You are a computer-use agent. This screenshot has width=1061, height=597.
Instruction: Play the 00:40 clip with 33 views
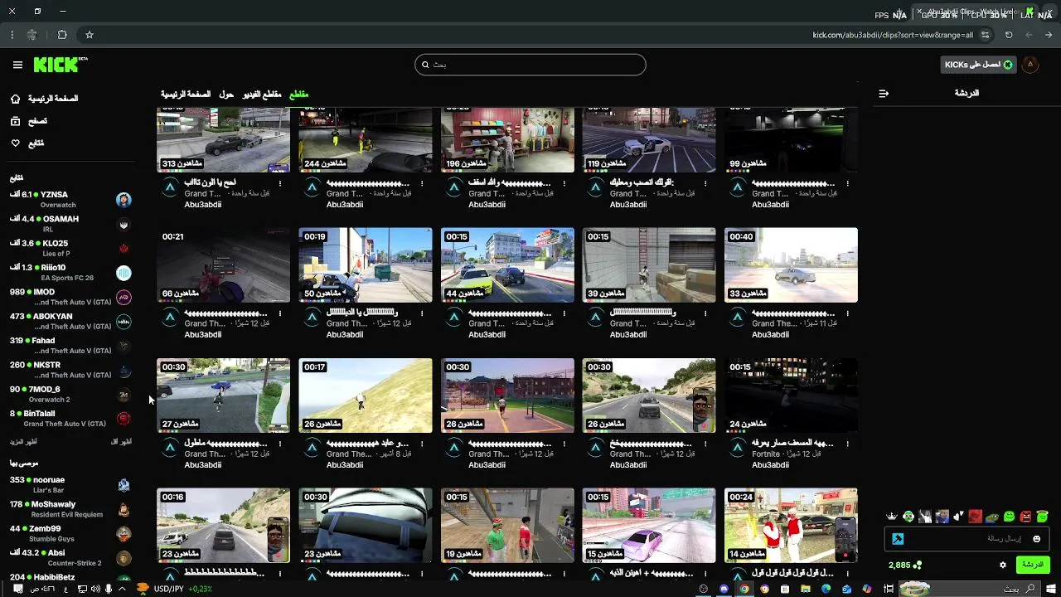pyautogui.click(x=791, y=265)
